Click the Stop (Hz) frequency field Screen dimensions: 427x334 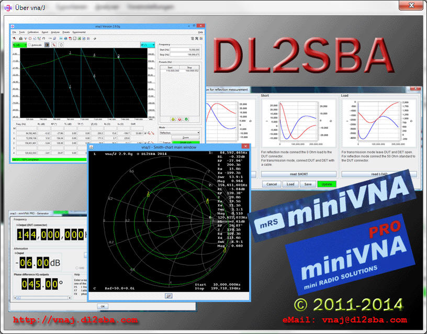[x=185, y=54]
